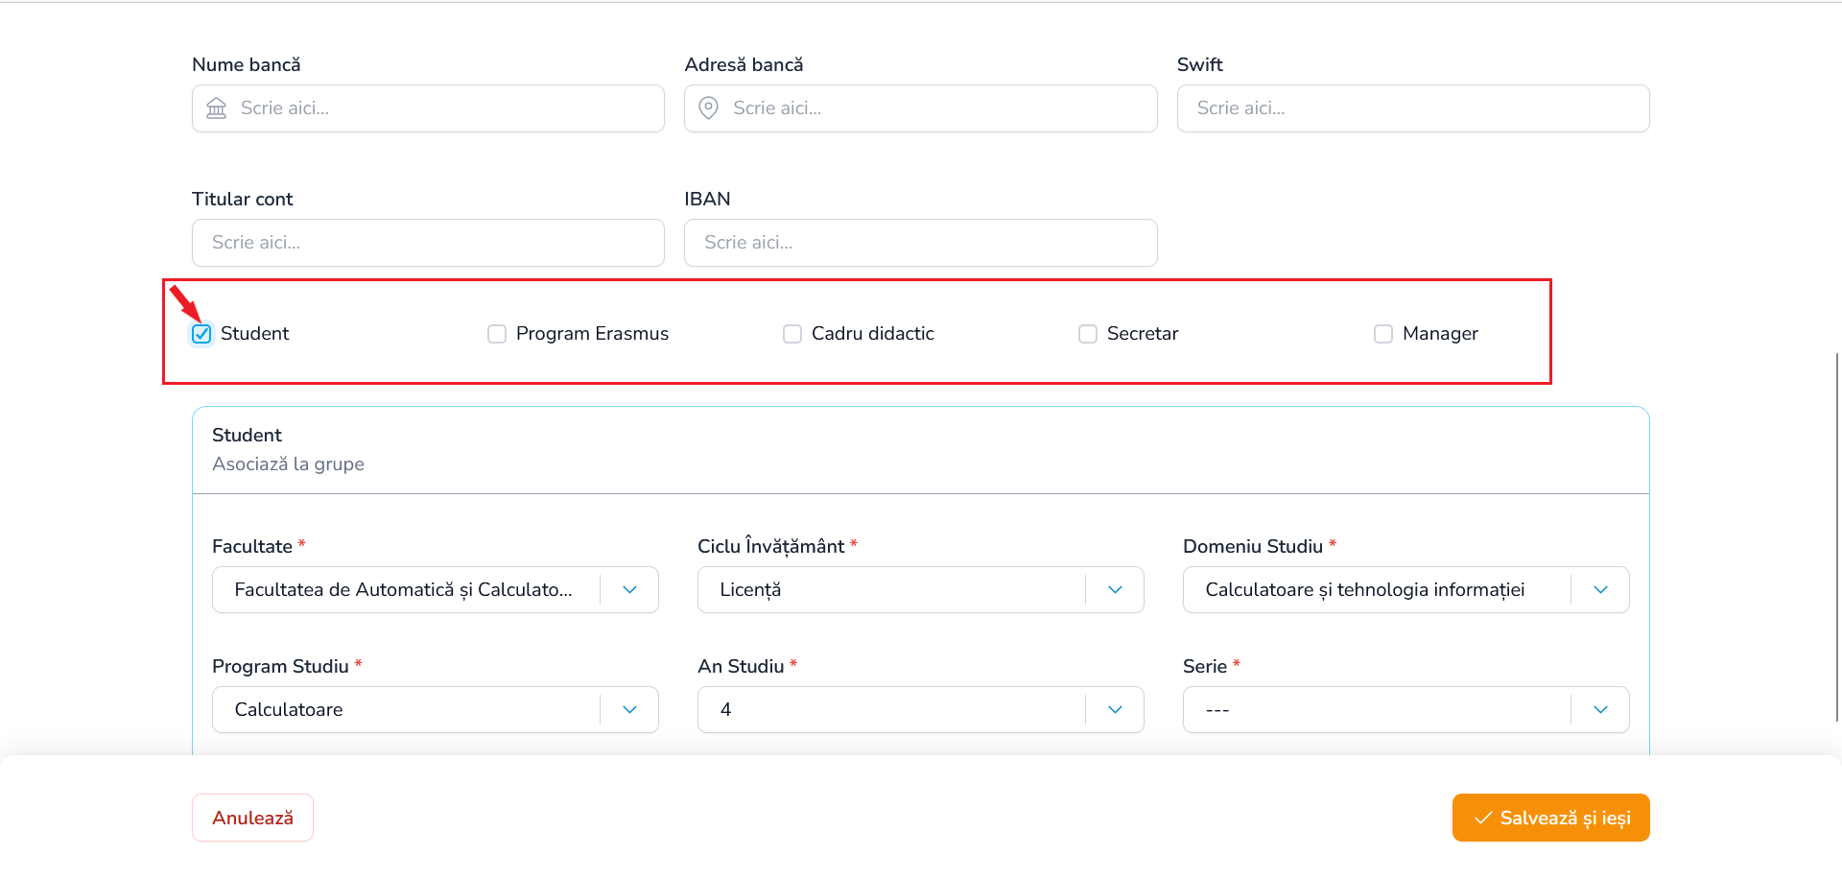Tick the Cadru didactic checkbox

(792, 334)
